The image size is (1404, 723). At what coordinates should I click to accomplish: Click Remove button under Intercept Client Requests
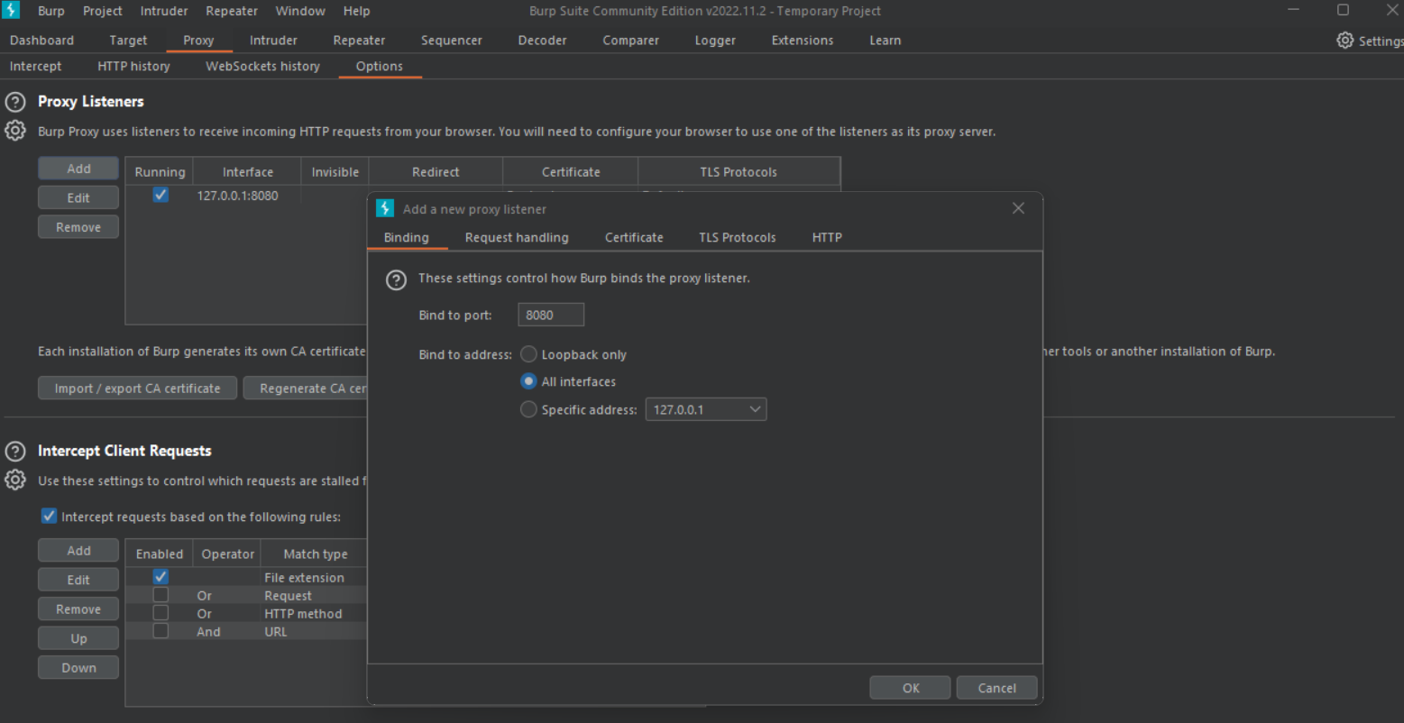click(78, 609)
